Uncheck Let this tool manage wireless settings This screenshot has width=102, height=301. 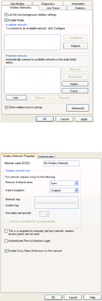(6, 15)
